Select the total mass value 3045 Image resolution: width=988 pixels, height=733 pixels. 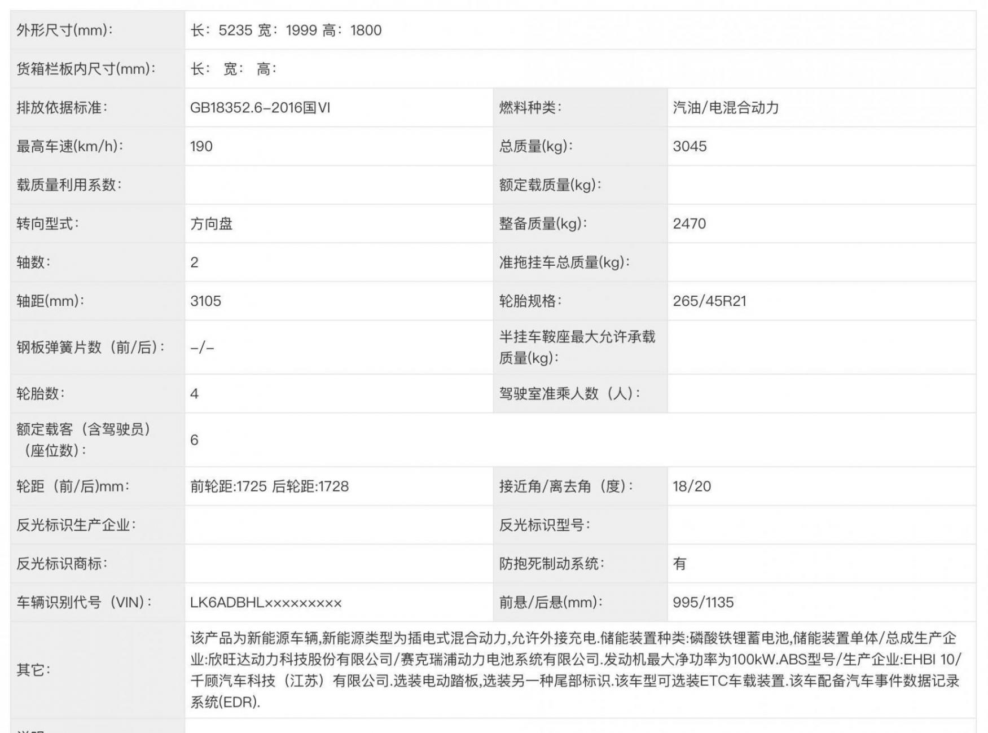(x=690, y=147)
